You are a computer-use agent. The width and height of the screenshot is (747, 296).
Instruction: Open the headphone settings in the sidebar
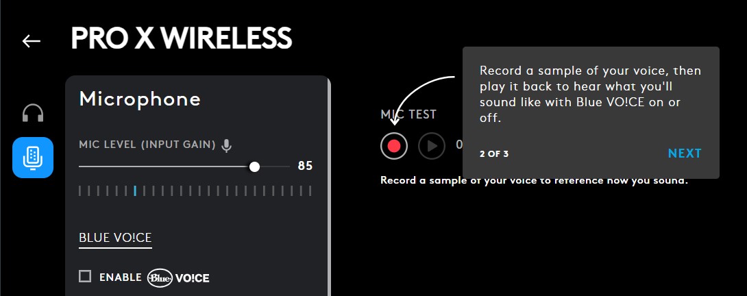click(33, 112)
